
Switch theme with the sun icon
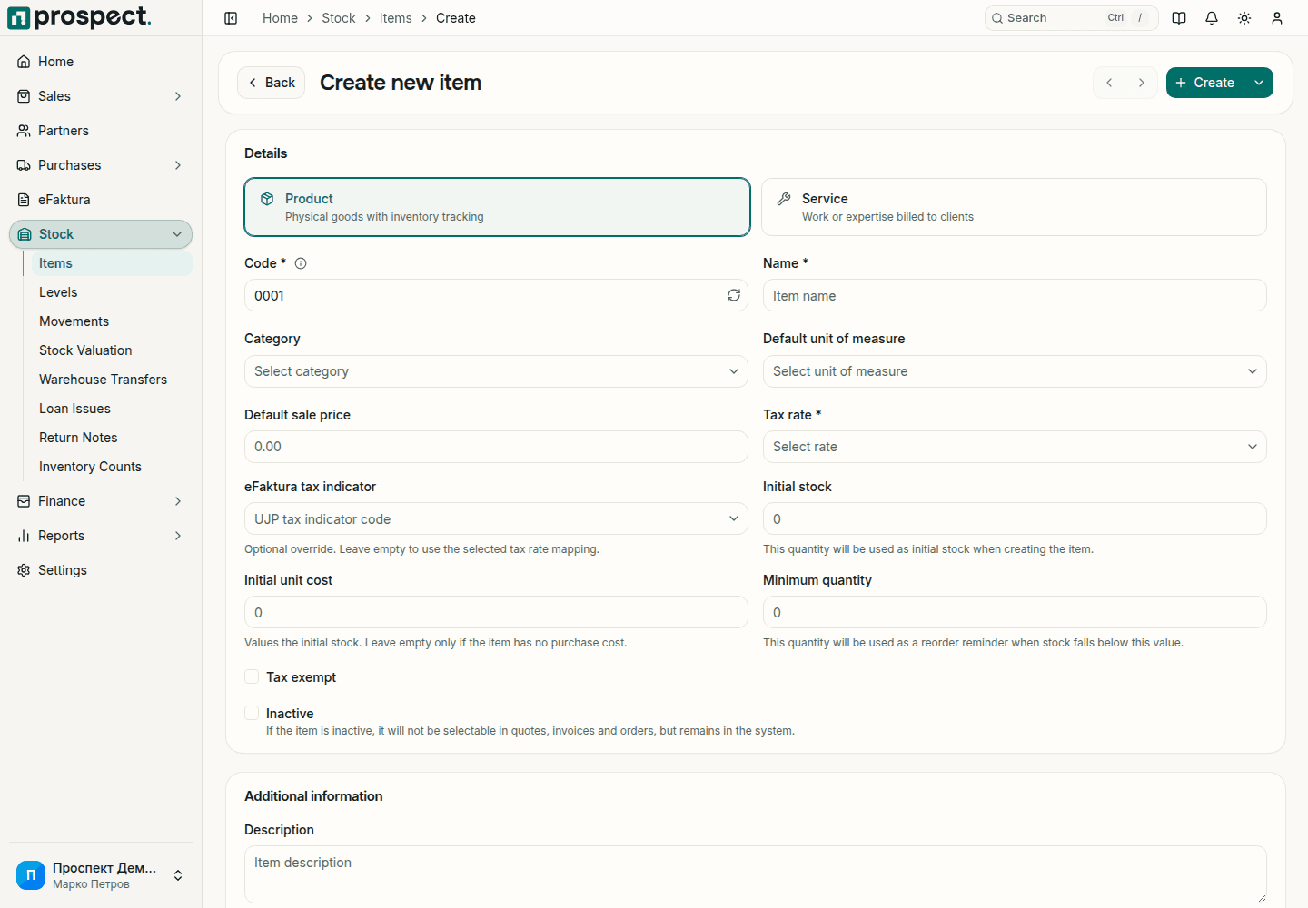pyautogui.click(x=1244, y=18)
